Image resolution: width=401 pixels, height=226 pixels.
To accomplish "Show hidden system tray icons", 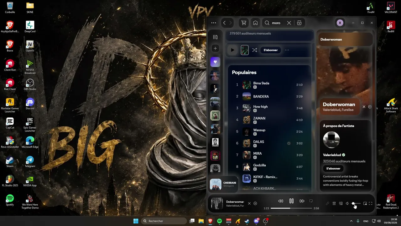I will coord(351,221).
